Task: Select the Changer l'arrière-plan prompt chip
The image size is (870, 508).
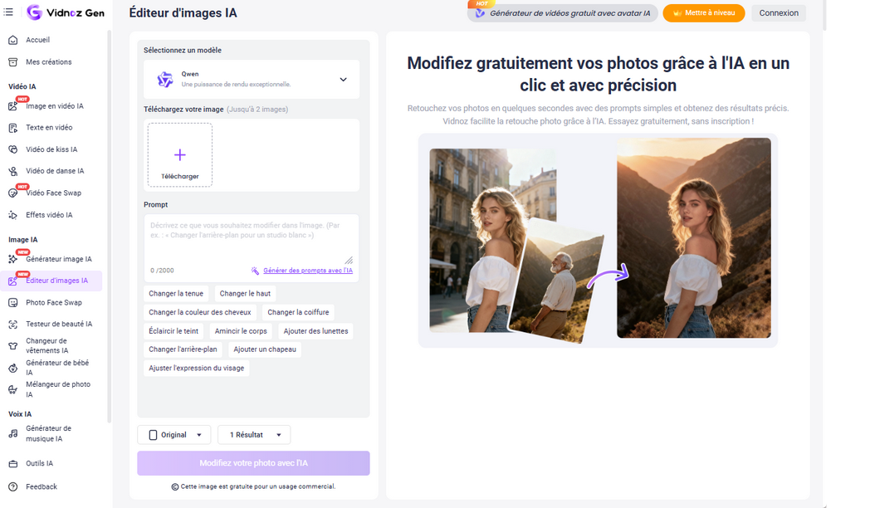Action: pos(183,349)
